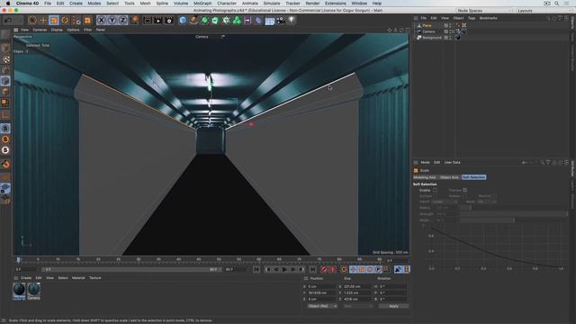The image size is (576, 324).
Task: Click the Camera object icon in toolbar
Action: 281,20
